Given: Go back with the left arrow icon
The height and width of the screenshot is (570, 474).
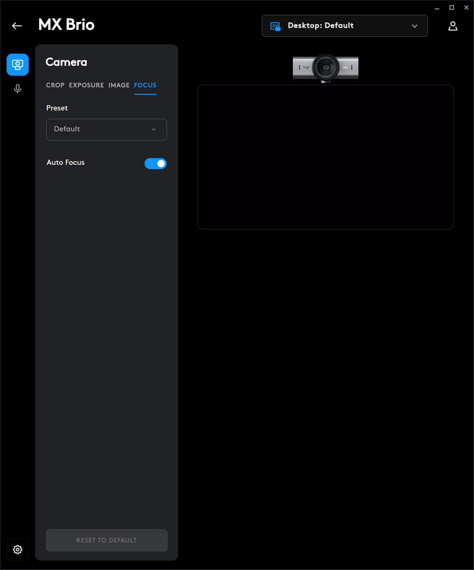Looking at the screenshot, I should (17, 26).
